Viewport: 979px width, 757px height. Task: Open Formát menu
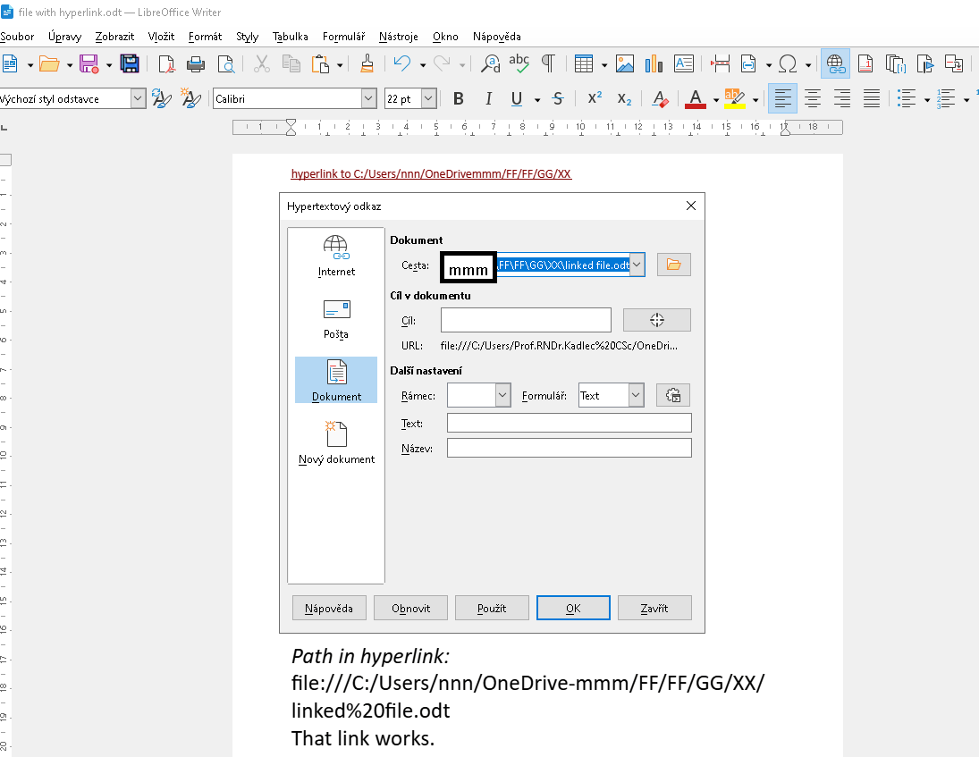(x=205, y=36)
